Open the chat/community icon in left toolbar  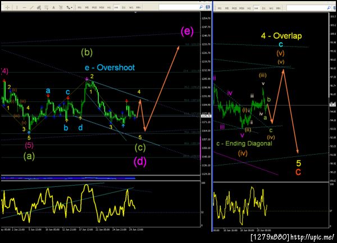[x=208, y=7]
